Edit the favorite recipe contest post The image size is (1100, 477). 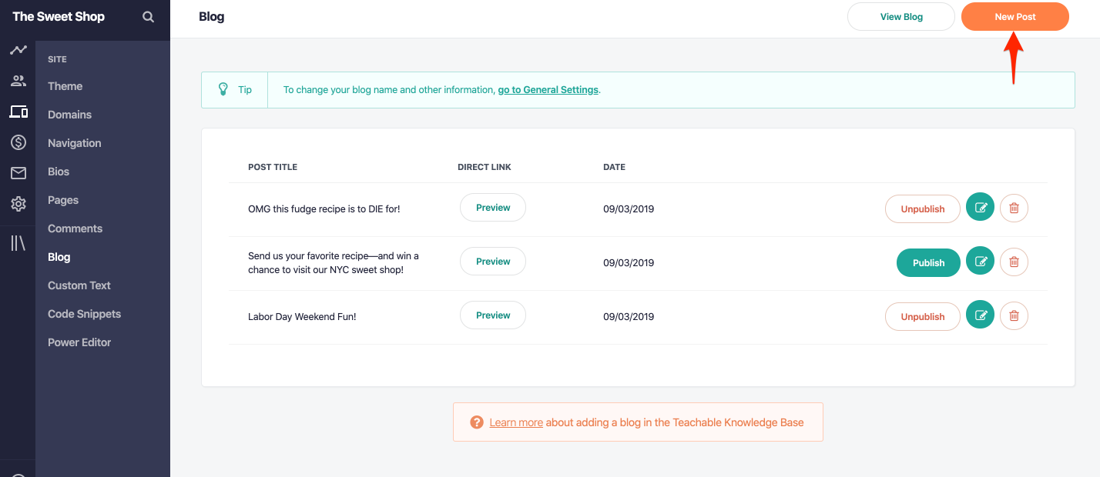point(981,262)
